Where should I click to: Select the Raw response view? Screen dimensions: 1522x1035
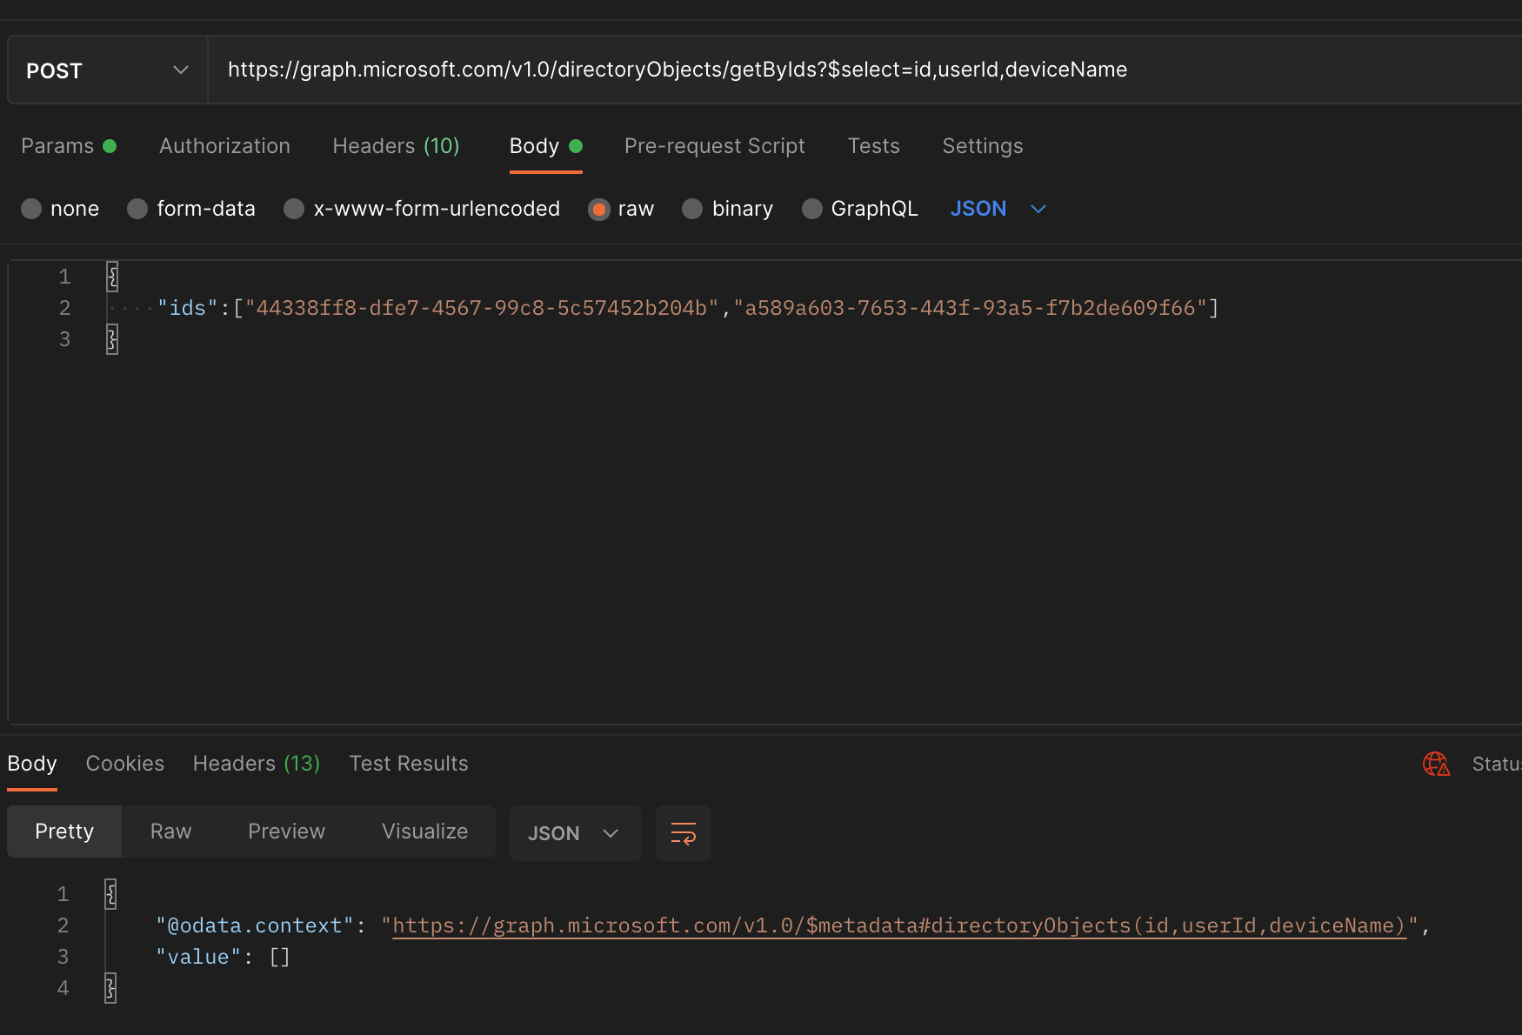(170, 831)
